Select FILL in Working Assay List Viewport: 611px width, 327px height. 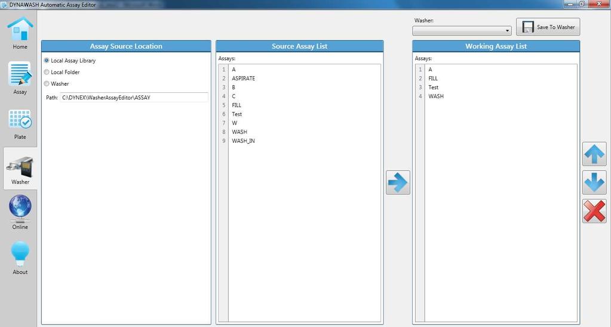pyautogui.click(x=501, y=78)
